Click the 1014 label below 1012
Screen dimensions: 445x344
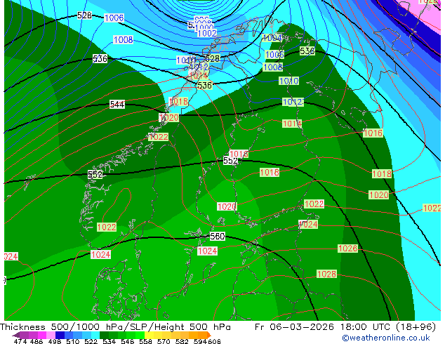click(292, 124)
